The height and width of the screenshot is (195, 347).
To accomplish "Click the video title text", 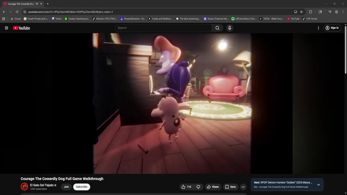I will click(x=62, y=179).
